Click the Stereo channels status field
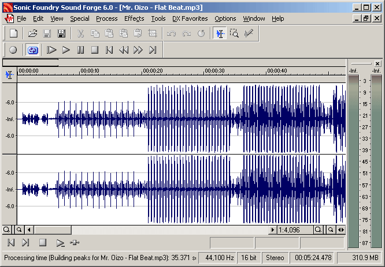The width and height of the screenshot is (385, 267). pyautogui.click(x=275, y=258)
